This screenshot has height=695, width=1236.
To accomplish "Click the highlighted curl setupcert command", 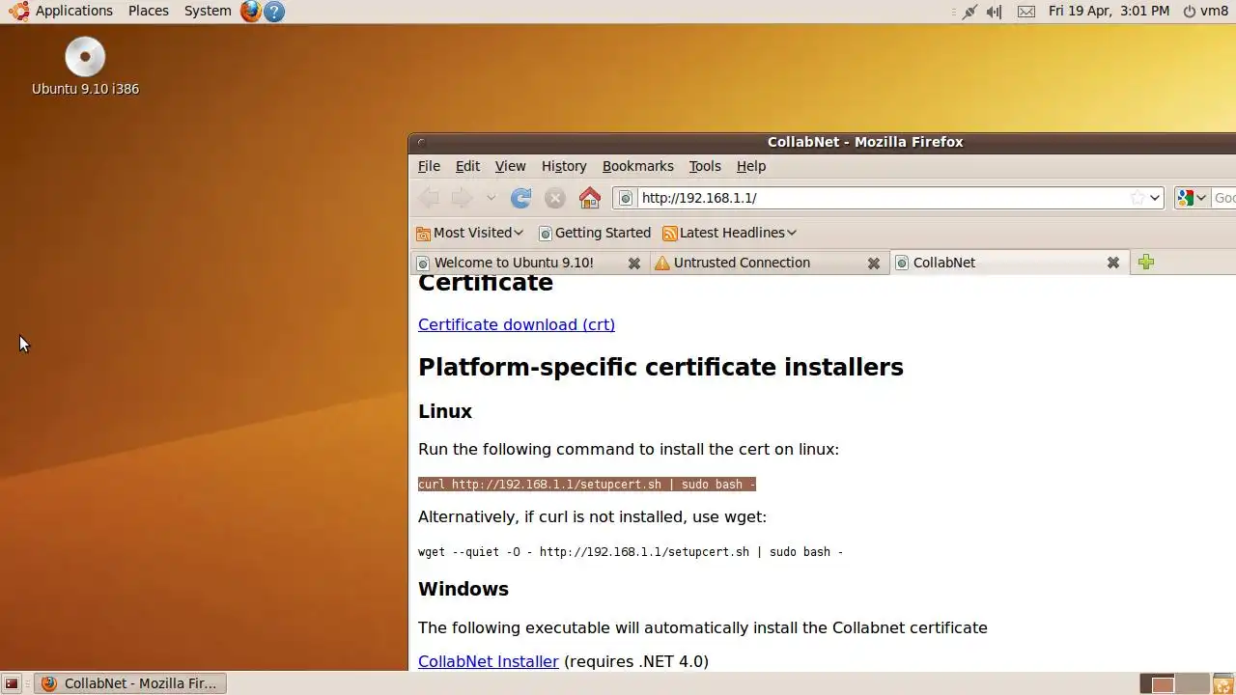I will tap(587, 485).
